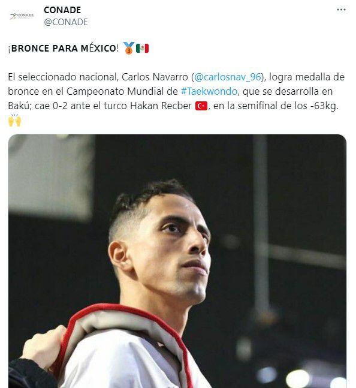Open the attached photo of the athlete
This screenshot has height=388, width=356.
[x=177, y=261]
